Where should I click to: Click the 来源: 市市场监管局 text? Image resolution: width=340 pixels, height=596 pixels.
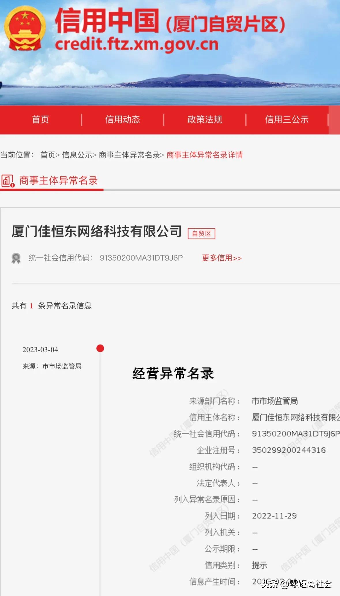(x=52, y=366)
